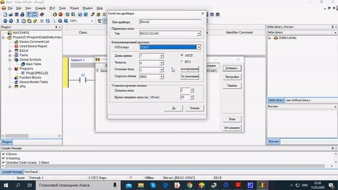Click the Compile green icon in toolbar
The image size is (338, 190).
click(55, 14)
